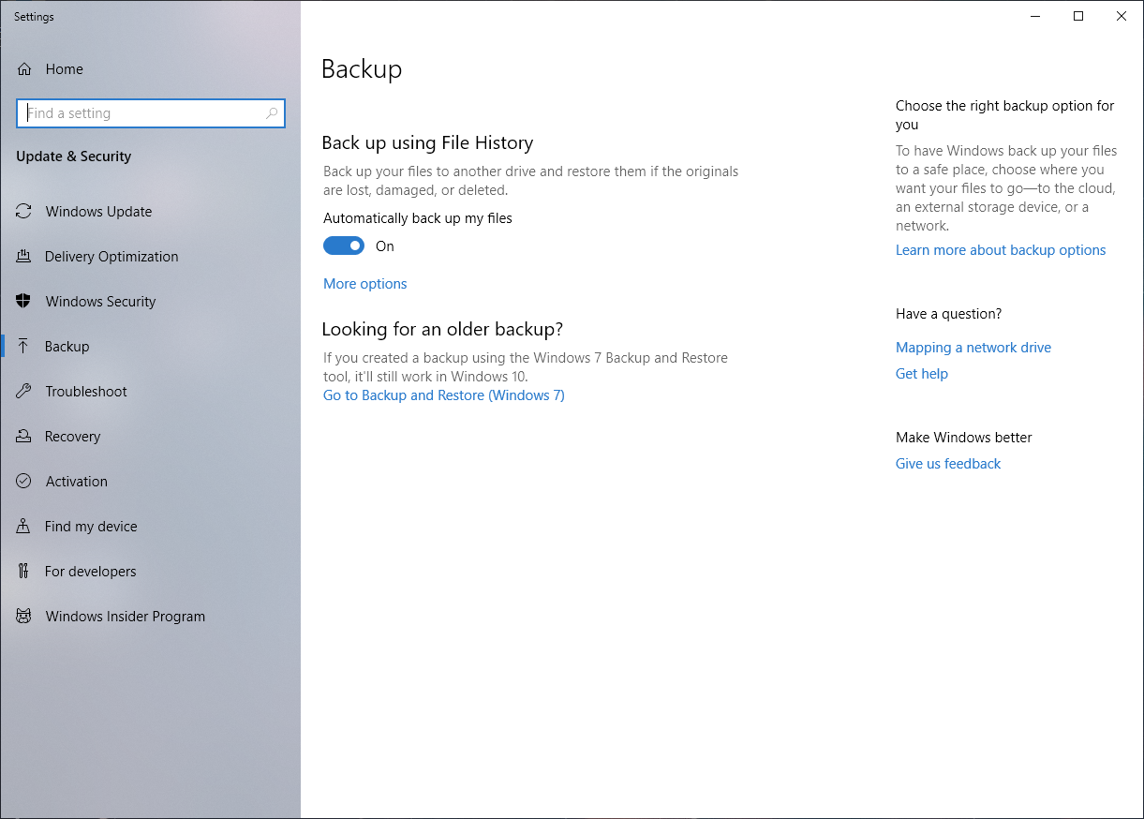Image resolution: width=1144 pixels, height=819 pixels.
Task: Click the Activation checkmark circle icon
Action: pos(24,482)
